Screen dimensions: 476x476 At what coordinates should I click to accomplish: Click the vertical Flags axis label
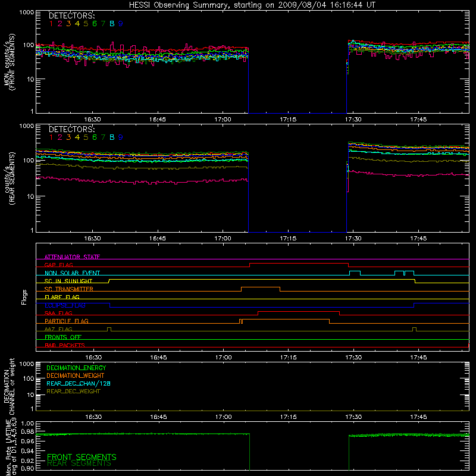24,297
